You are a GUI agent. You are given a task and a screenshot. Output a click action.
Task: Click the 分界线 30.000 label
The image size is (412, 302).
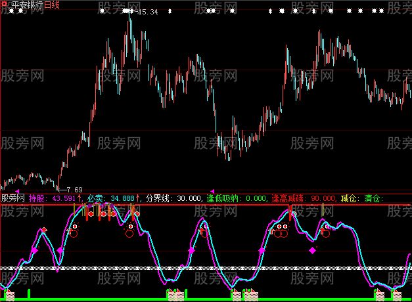[173, 198]
